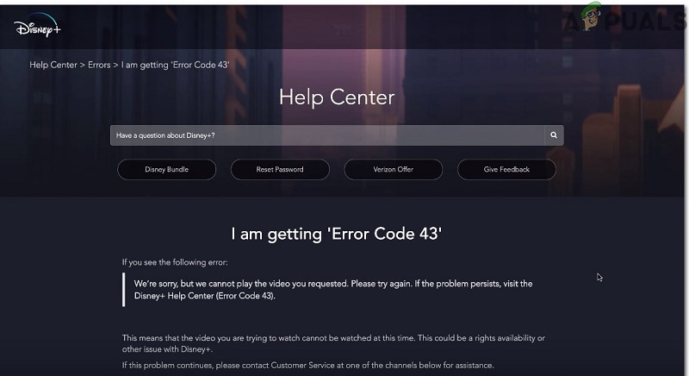Click the quoted 'We're sorry, but we cannot play' message
Screen dimensions: 689x376
pos(333,290)
